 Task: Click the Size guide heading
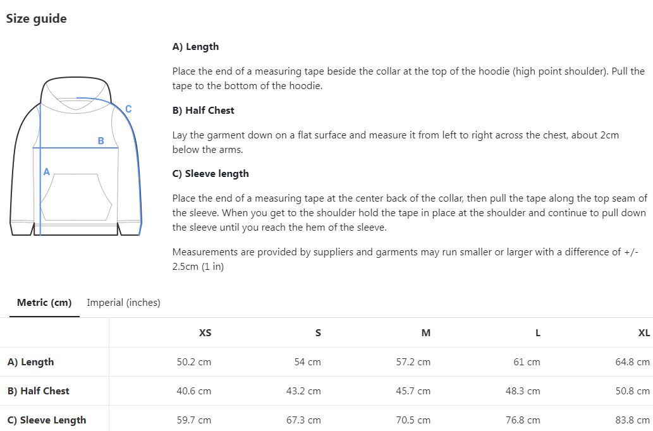36,19
